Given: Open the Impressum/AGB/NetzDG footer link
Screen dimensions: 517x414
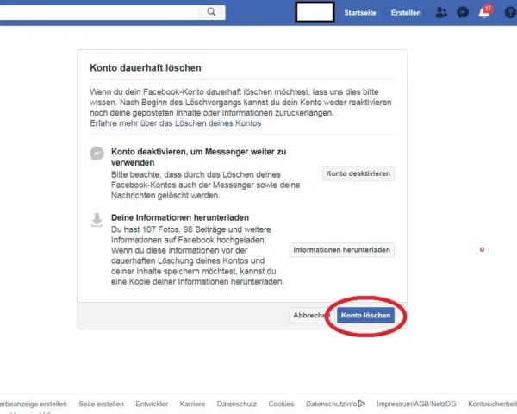Looking at the screenshot, I should coord(416,404).
